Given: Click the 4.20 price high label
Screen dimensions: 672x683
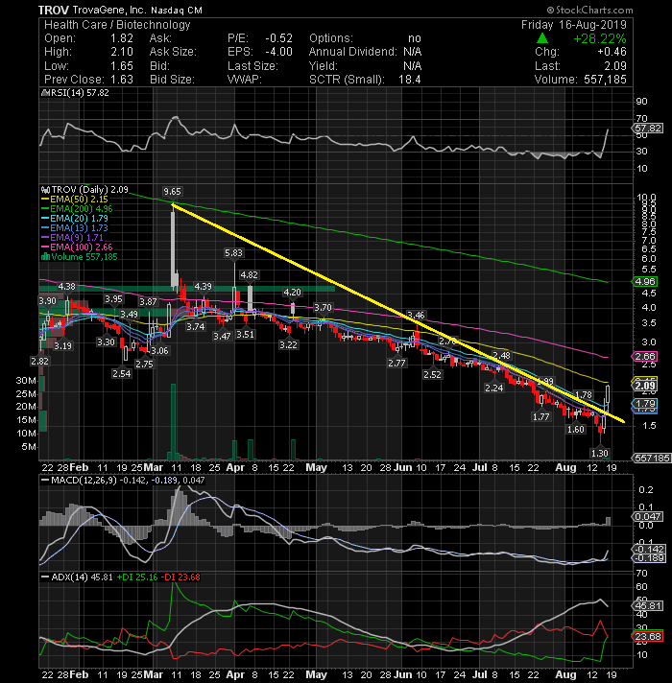Looking at the screenshot, I should tap(293, 292).
